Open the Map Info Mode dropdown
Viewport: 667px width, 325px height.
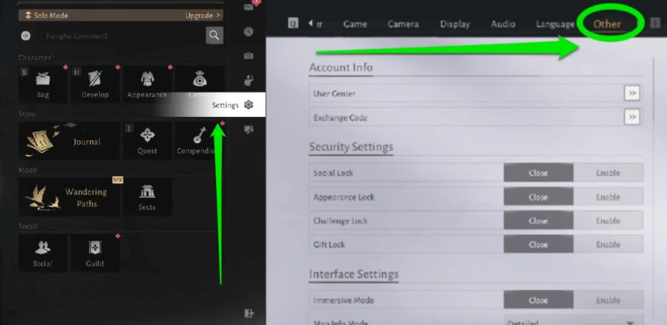coord(573,322)
